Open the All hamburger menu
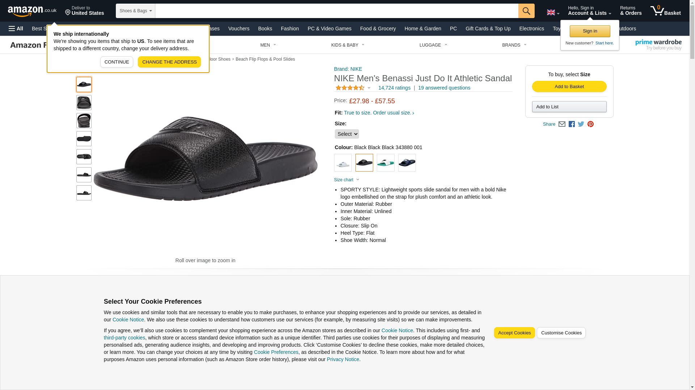 point(16,29)
